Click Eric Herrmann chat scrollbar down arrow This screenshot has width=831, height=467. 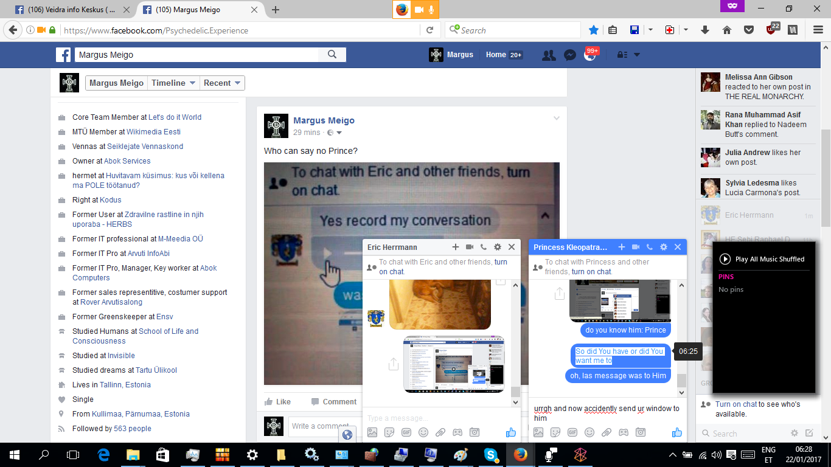[x=516, y=403]
